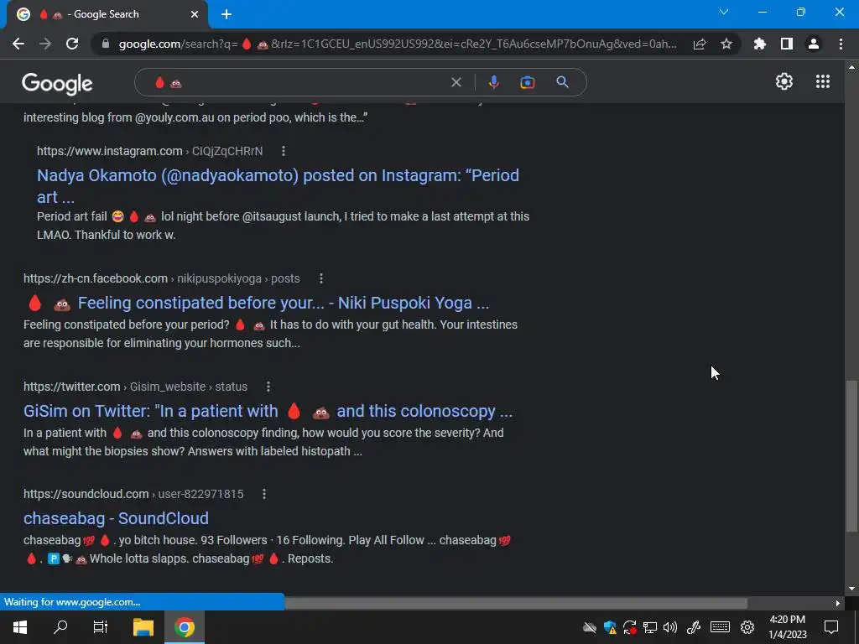Click the vertical scrollbar up arrow

(851, 67)
